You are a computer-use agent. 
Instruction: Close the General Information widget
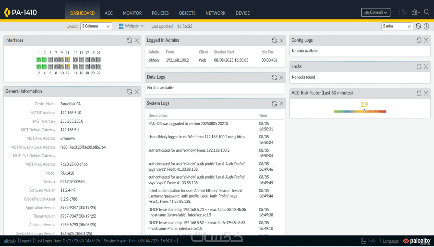tap(137, 92)
